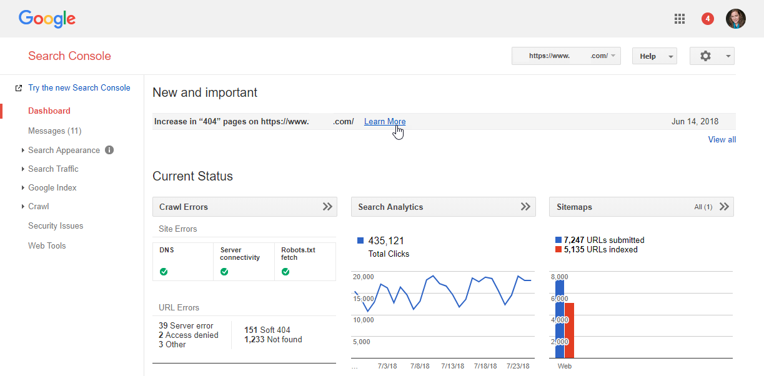Open Crawl Errors via double-arrow icon
Screen dimensions: 764x376
click(x=327, y=207)
